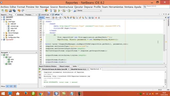Viewport: 170px width, 96px height.
Task: Switch editor to Source view
Action: point(41,18)
